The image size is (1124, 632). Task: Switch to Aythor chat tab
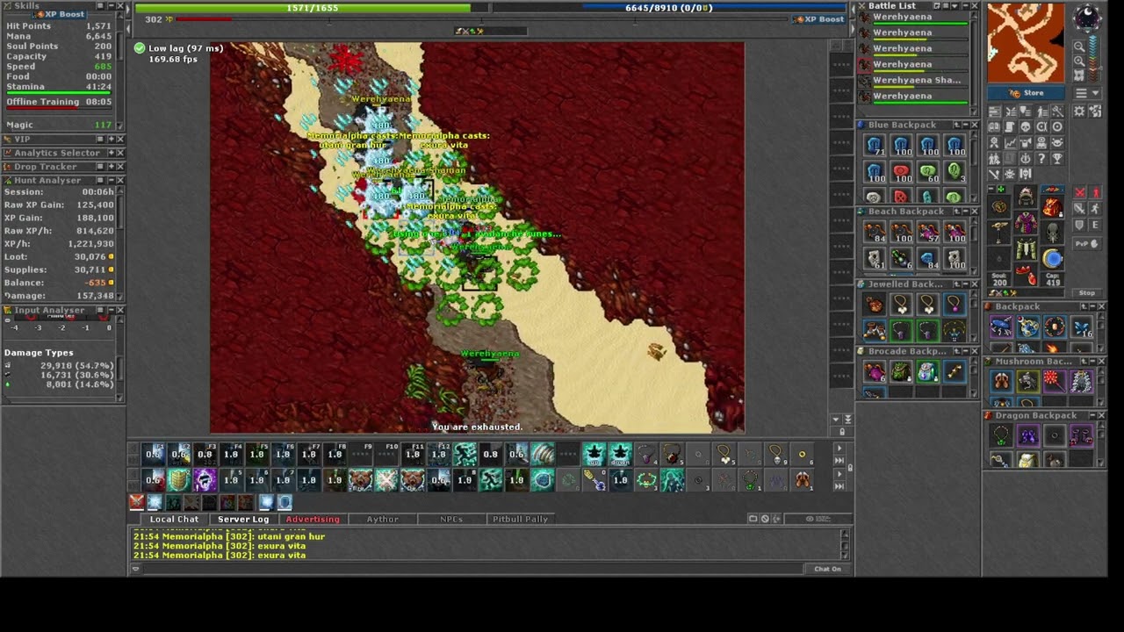[382, 519]
